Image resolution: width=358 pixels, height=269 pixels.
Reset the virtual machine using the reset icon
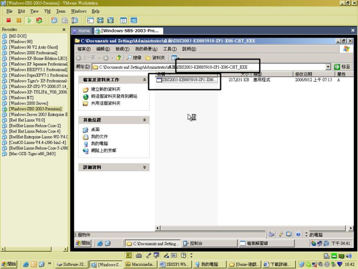pyautogui.click(x=39, y=20)
